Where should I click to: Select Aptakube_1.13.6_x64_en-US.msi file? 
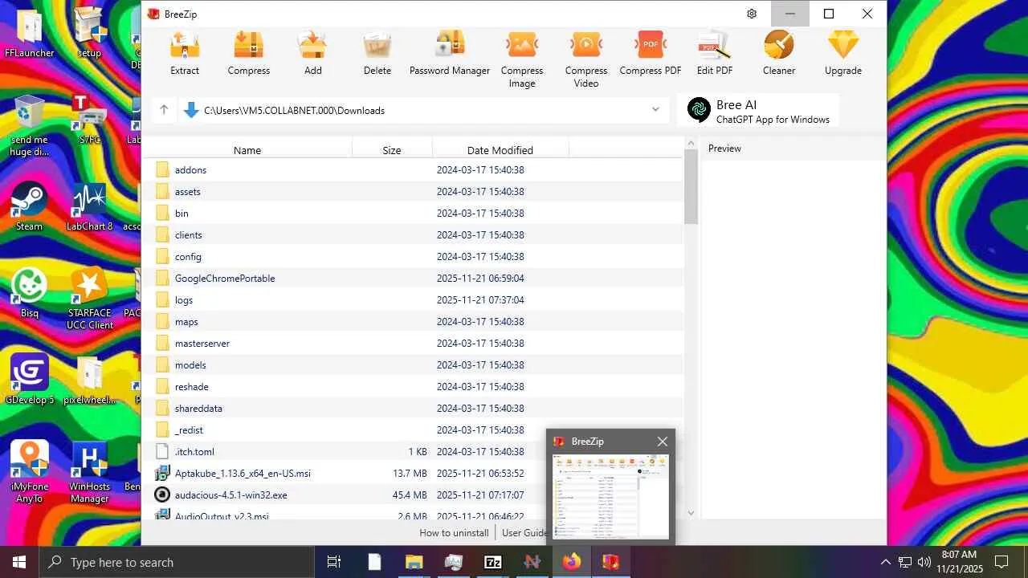[x=414, y=474]
